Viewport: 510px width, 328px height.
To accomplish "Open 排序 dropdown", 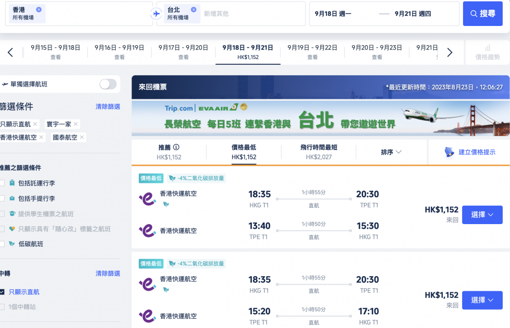I will click(391, 152).
